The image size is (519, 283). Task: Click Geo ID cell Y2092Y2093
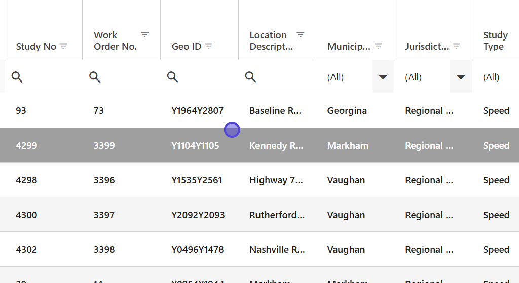pos(198,215)
